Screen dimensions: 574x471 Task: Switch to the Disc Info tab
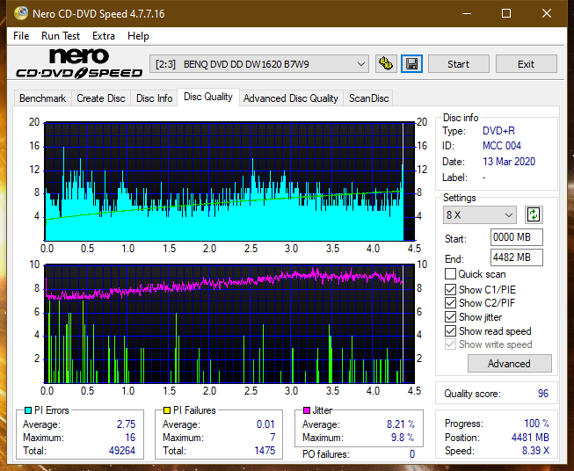point(154,98)
